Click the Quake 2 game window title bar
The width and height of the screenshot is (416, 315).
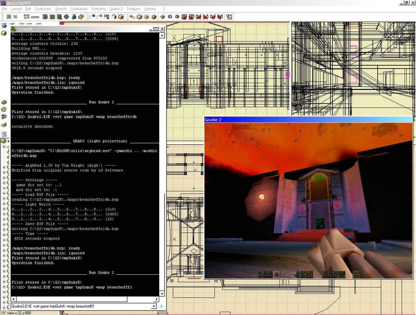tap(308, 120)
